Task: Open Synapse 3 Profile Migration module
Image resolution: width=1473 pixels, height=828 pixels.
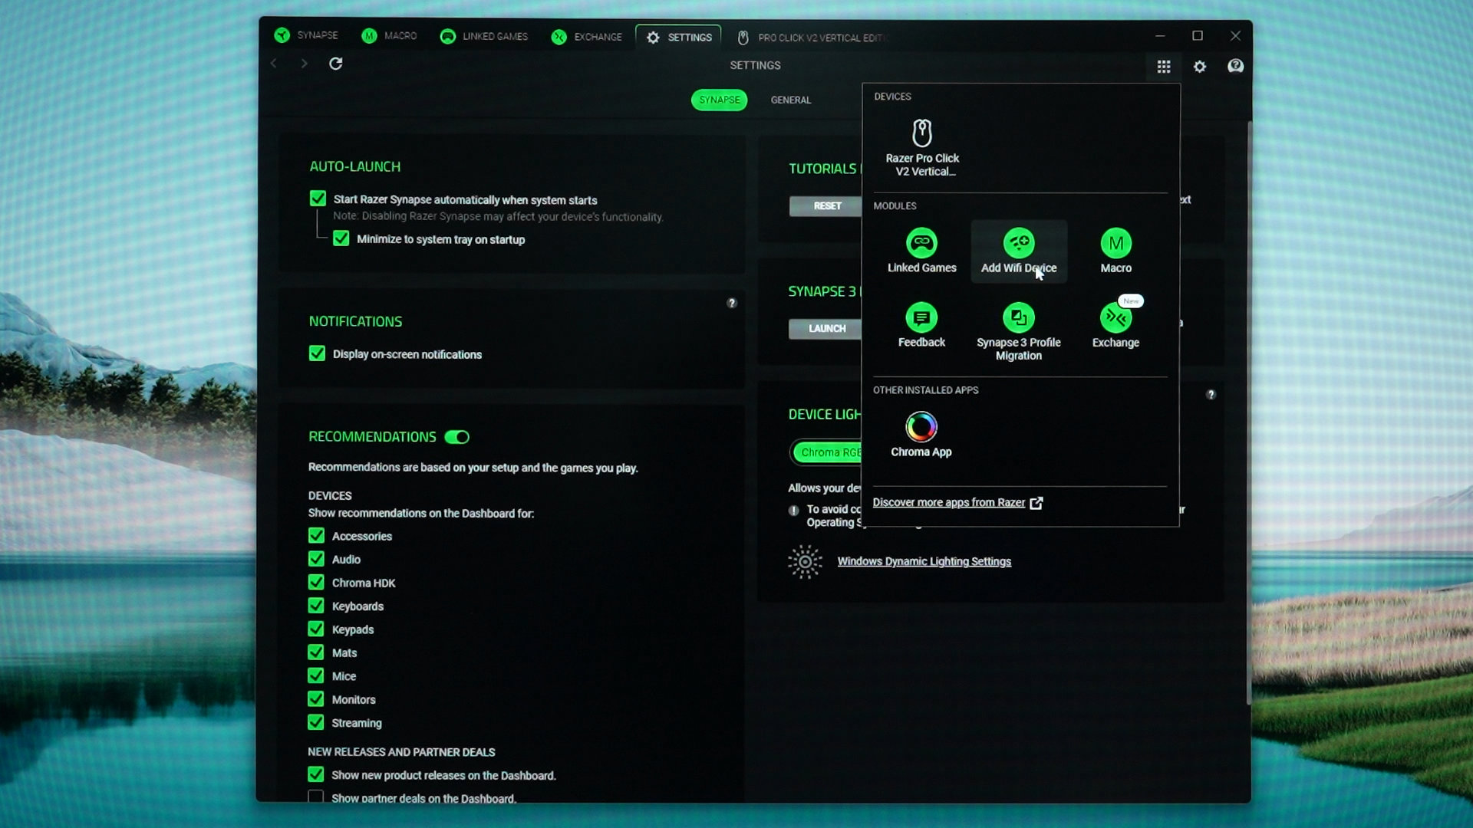Action: coord(1019,331)
